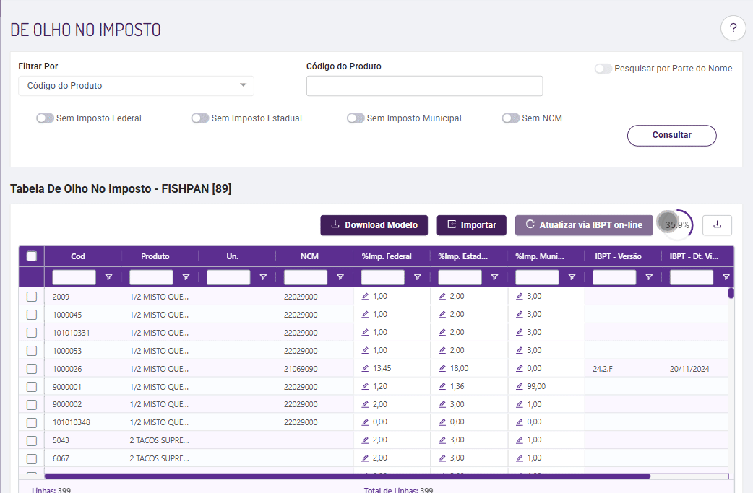Click the Consultar button

click(671, 135)
